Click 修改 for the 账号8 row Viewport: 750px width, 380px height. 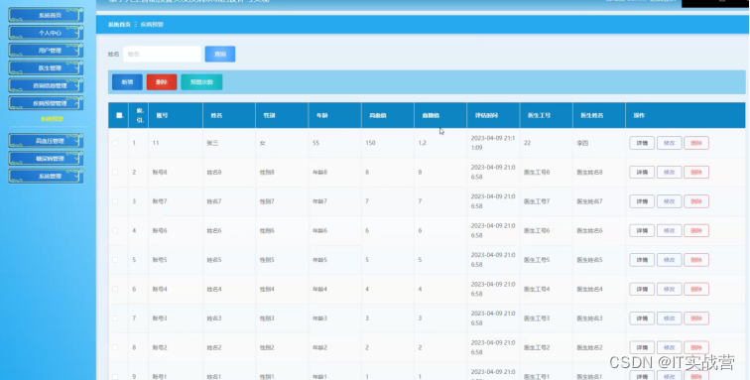click(x=670, y=172)
